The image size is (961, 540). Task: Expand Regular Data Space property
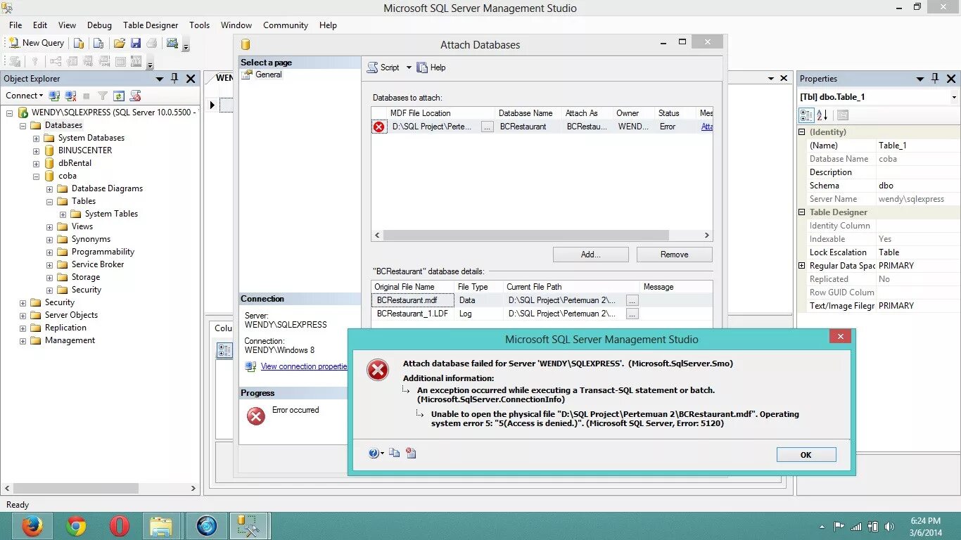[801, 266]
